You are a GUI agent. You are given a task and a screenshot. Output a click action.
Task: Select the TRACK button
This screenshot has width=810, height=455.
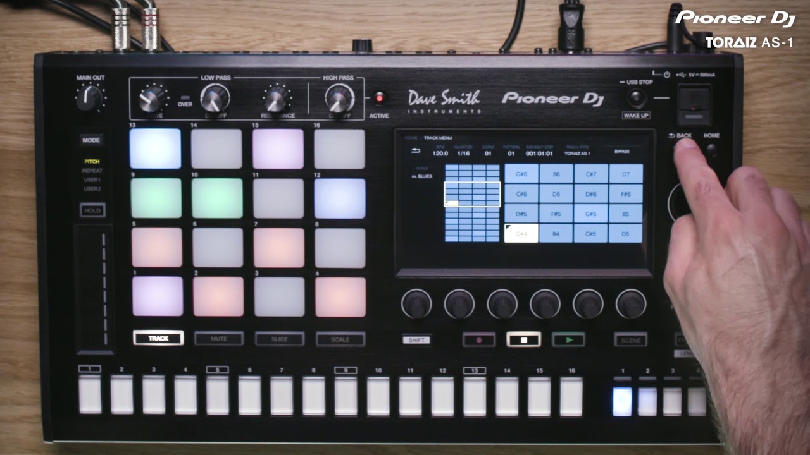pyautogui.click(x=158, y=339)
